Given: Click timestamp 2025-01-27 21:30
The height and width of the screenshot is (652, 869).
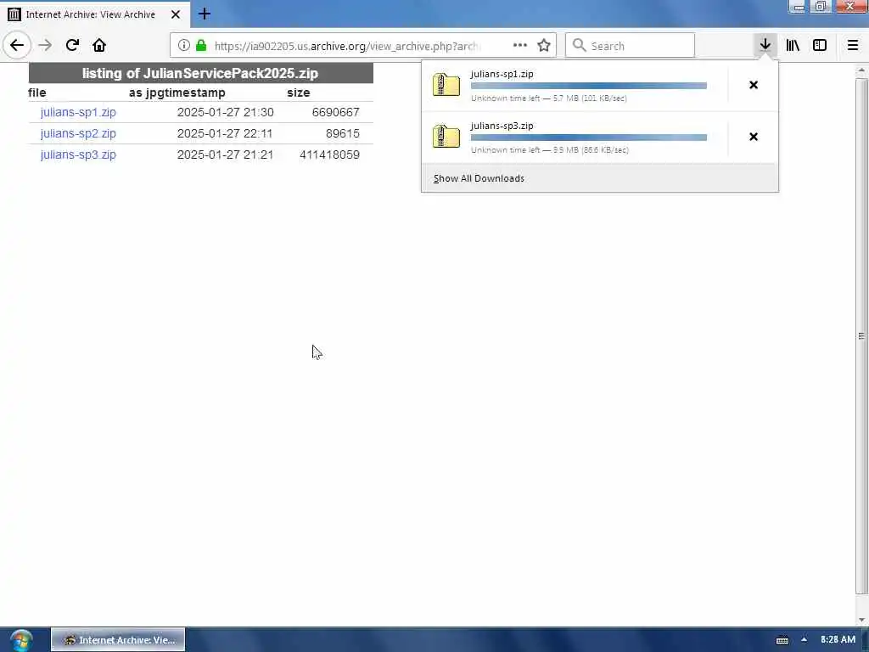Looking at the screenshot, I should pyautogui.click(x=225, y=113).
